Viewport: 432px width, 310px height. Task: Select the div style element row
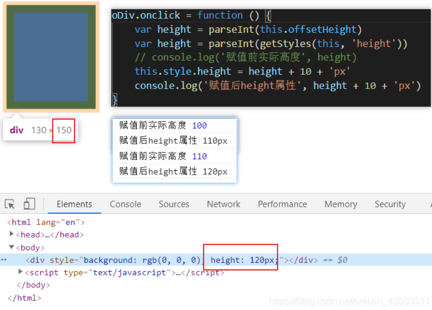point(216,260)
